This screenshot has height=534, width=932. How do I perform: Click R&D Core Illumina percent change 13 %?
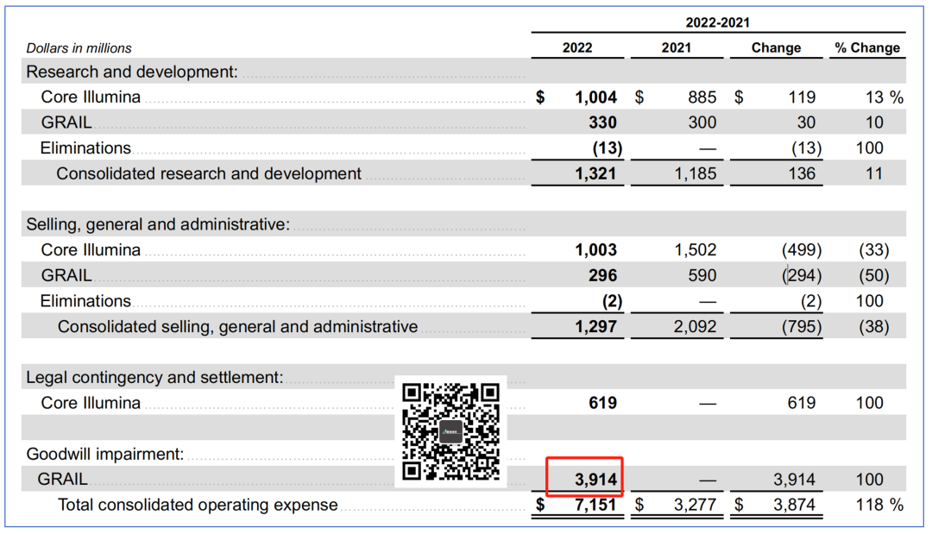pyautogui.click(x=885, y=97)
